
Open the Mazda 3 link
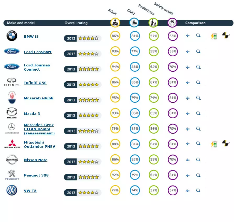(x=32, y=114)
